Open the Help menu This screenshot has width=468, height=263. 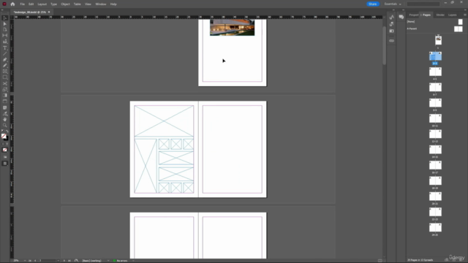[113, 4]
